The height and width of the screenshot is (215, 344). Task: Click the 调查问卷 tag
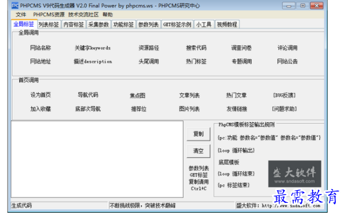tap(241, 48)
